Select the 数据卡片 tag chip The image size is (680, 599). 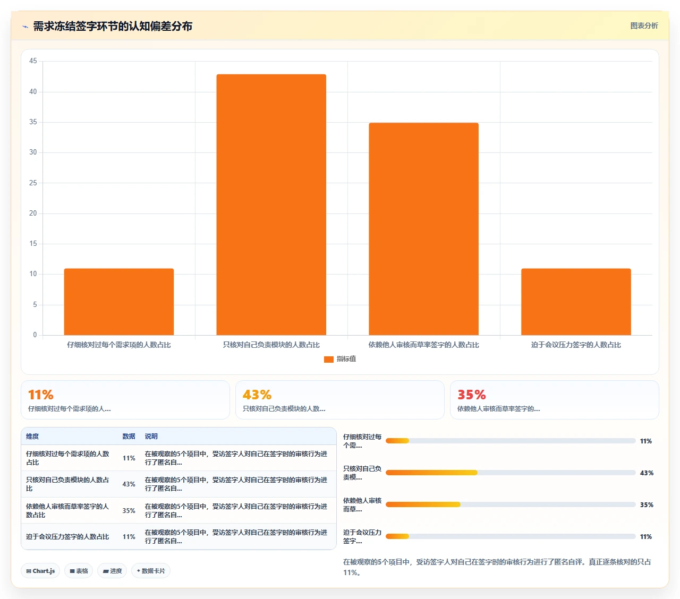tap(151, 571)
